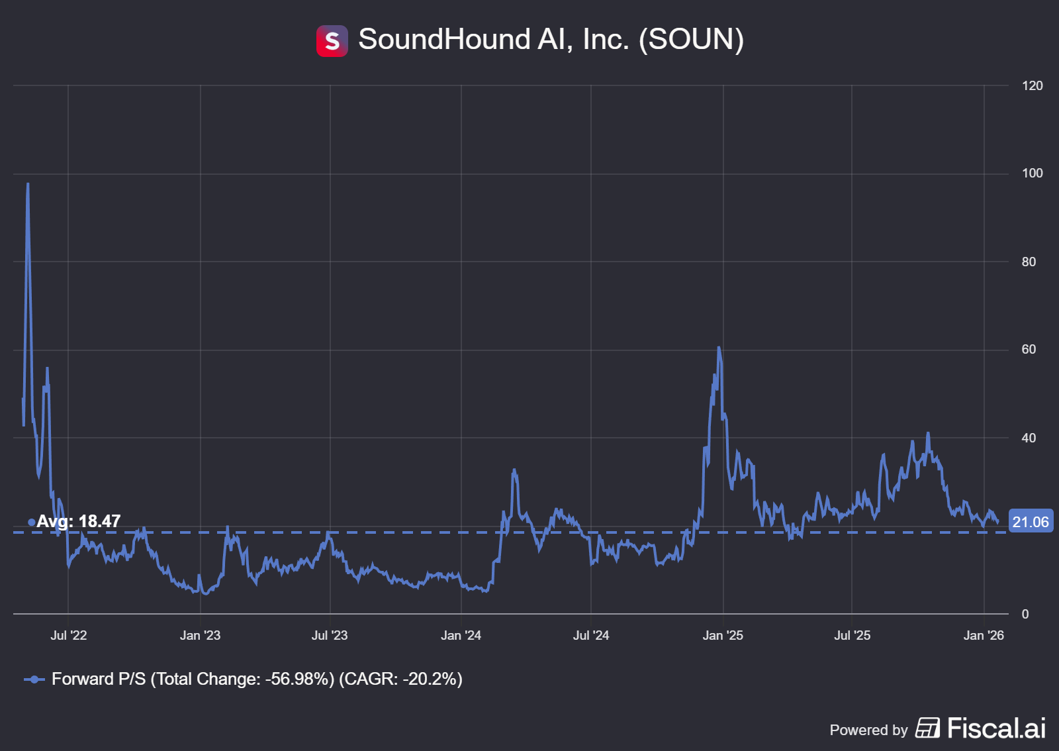
Task: Select the 21.06 current value badge
Action: coord(1030,522)
